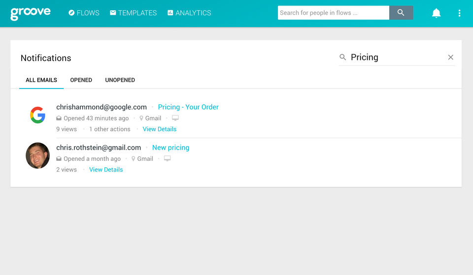The width and height of the screenshot is (473, 275).
Task: Click the desktop device icon for chrishammond
Action: [x=175, y=118]
